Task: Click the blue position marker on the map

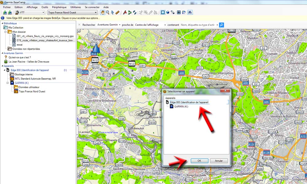Action: click(96, 48)
